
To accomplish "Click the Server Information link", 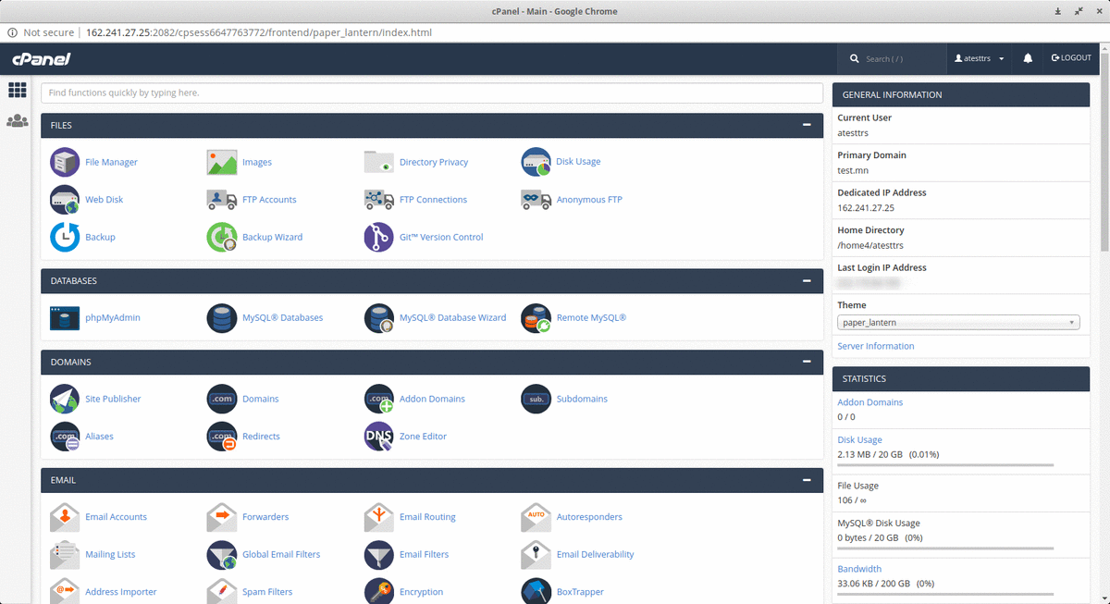I will pos(876,346).
